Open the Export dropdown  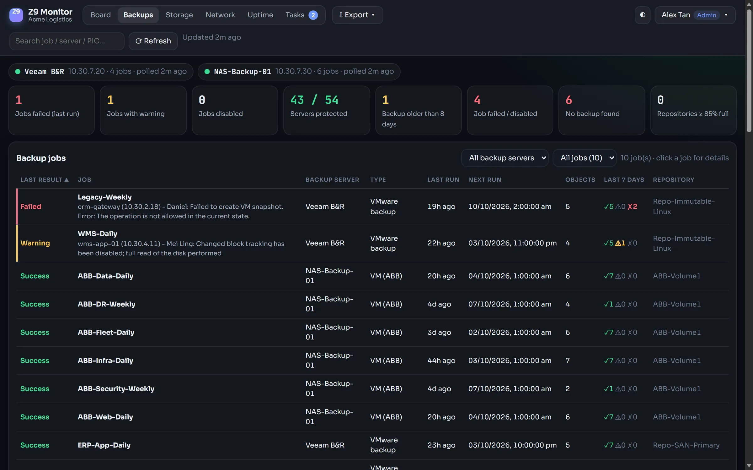click(357, 15)
